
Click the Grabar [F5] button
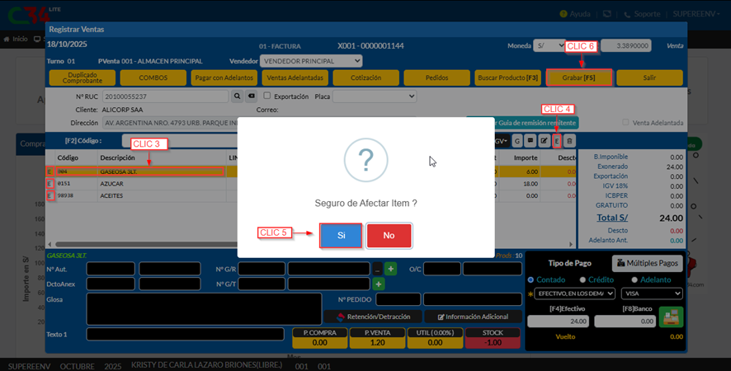point(578,77)
